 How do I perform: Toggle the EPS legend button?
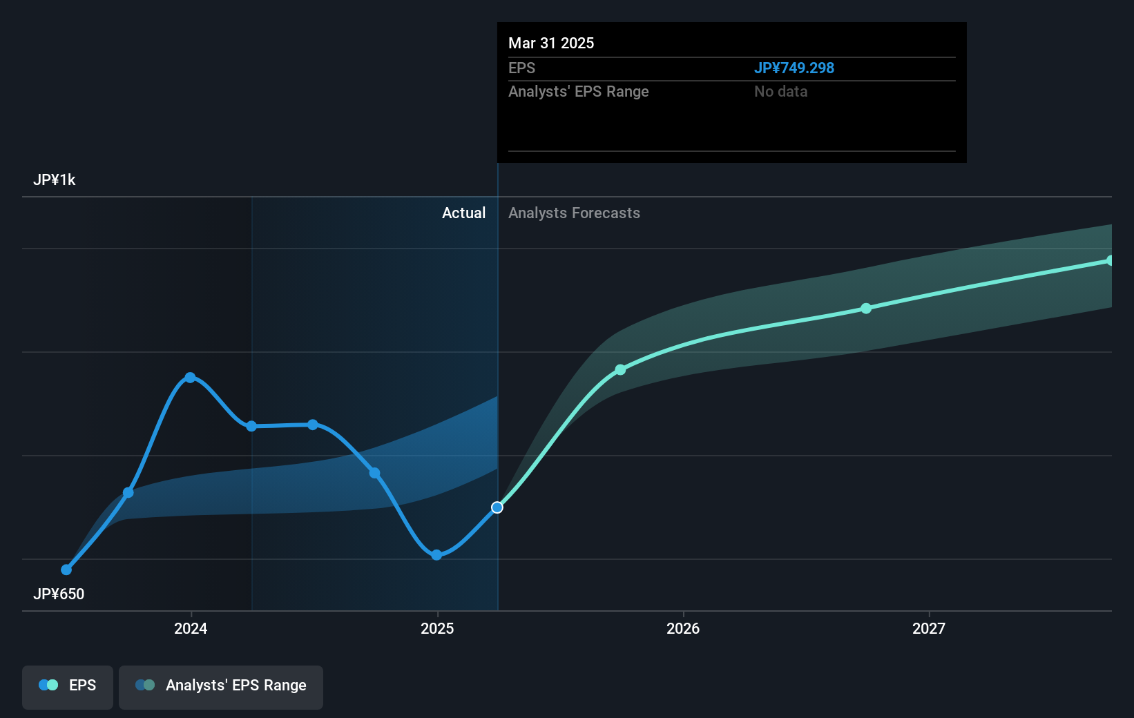point(68,687)
